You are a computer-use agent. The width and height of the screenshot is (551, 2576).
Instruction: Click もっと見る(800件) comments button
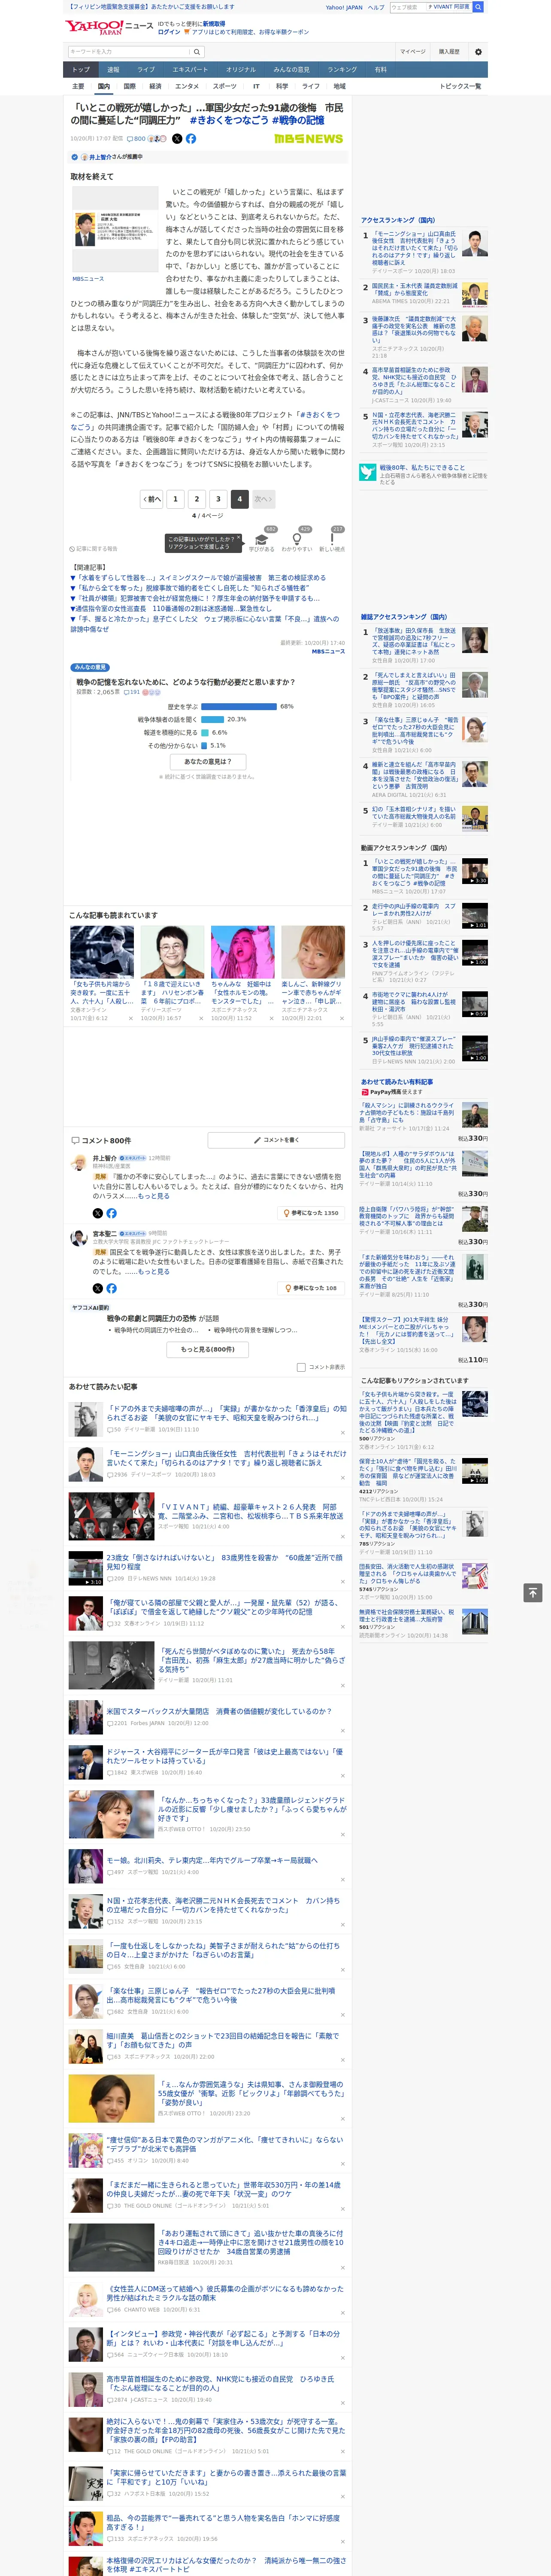[x=208, y=1349]
